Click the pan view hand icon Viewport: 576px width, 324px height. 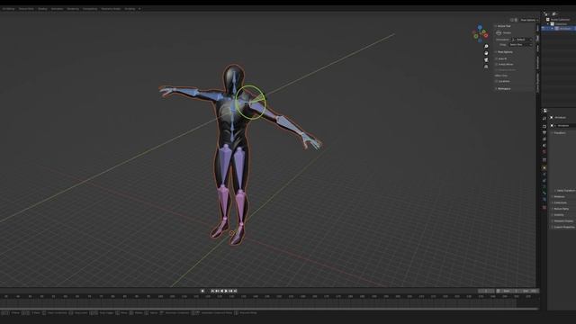486,53
